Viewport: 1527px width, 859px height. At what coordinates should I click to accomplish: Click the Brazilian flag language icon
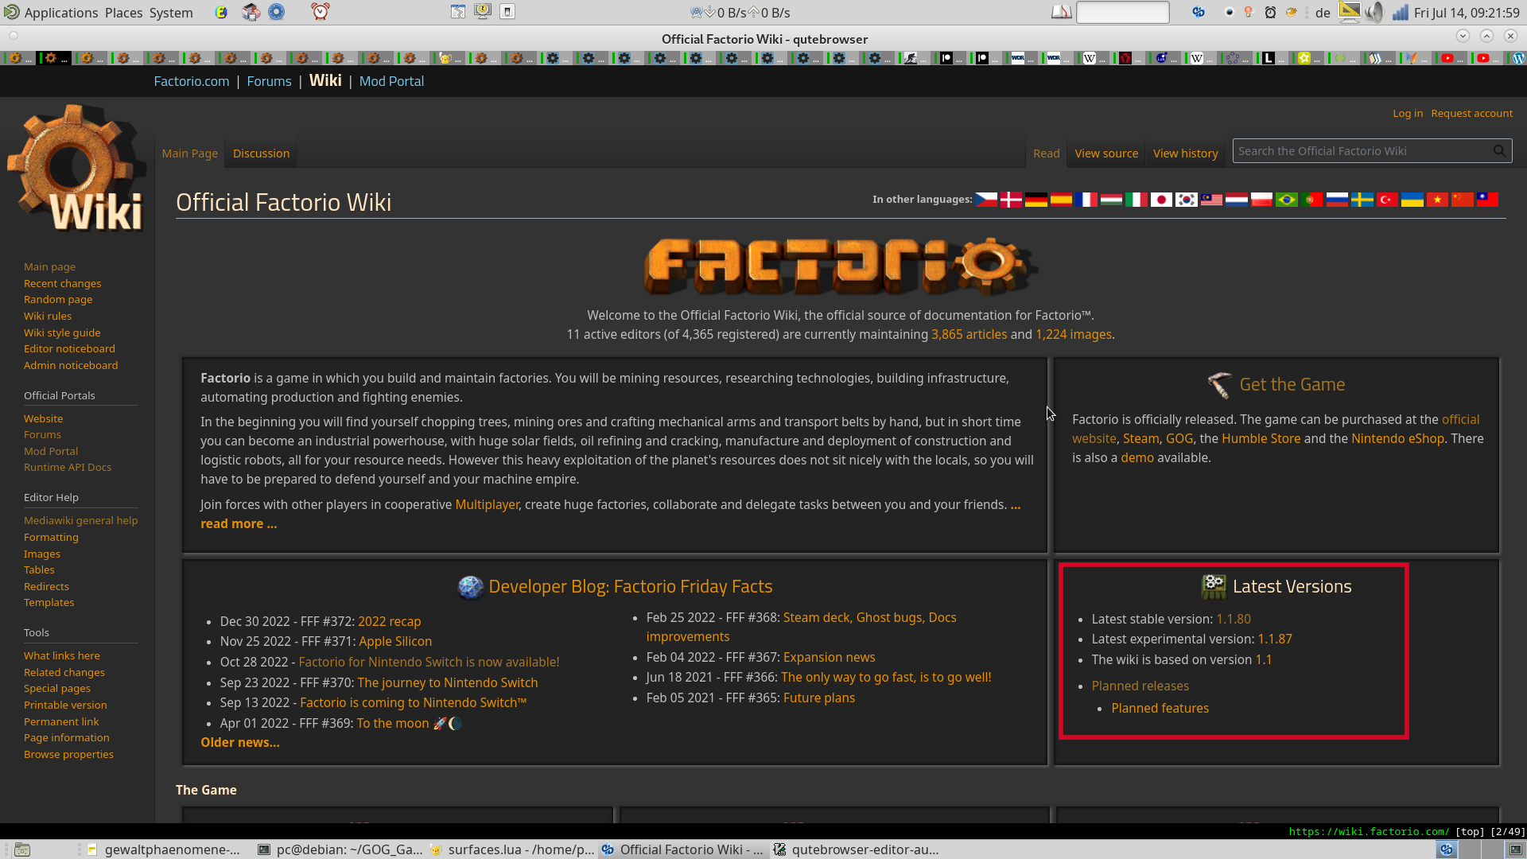[x=1286, y=200]
